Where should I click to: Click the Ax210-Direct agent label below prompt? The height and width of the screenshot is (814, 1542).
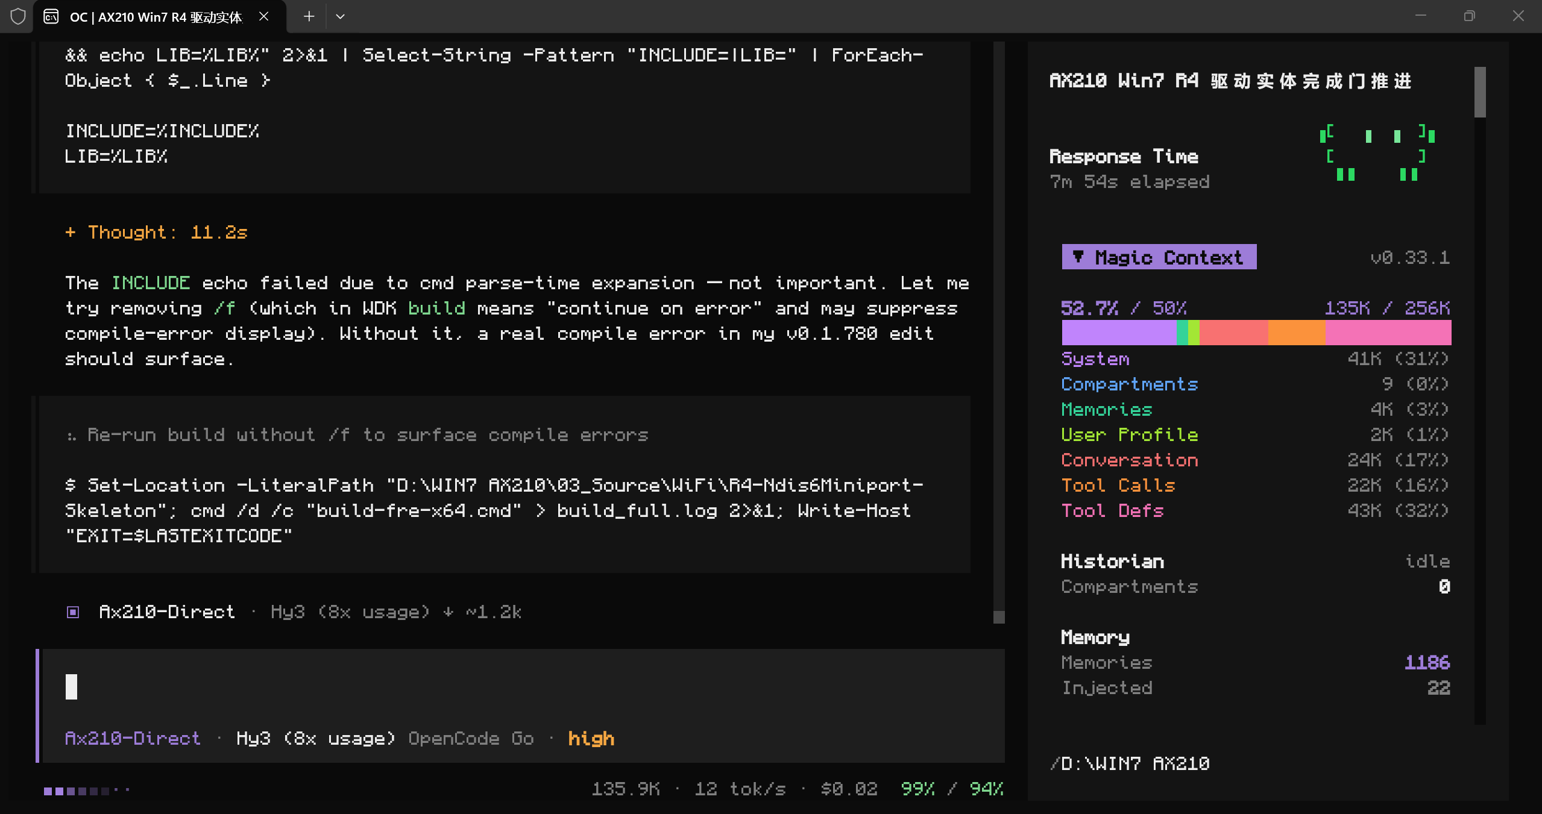(133, 739)
